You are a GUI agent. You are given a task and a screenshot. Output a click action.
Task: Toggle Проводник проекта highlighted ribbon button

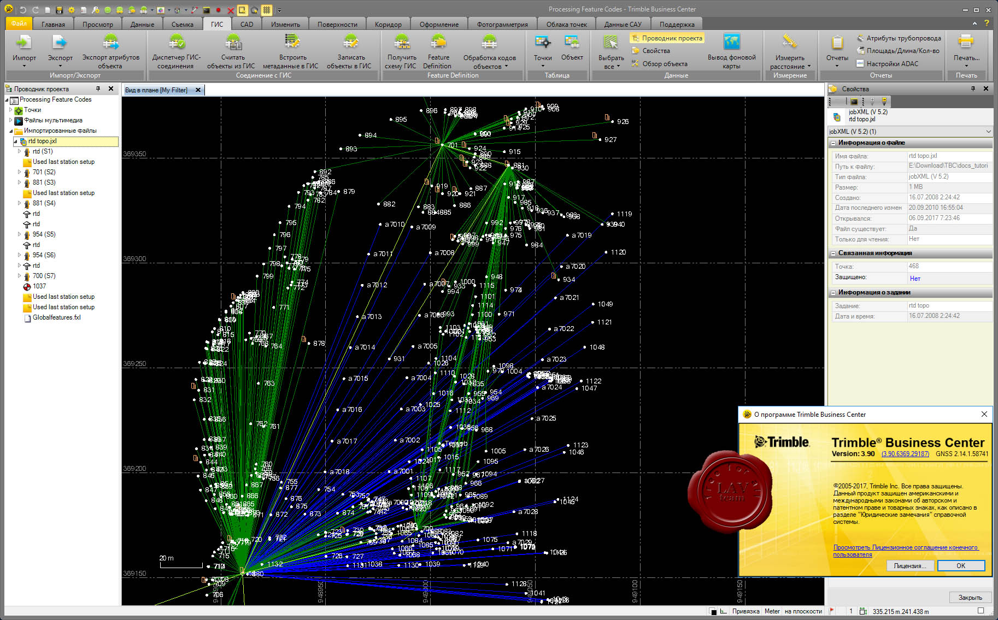pyautogui.click(x=667, y=38)
